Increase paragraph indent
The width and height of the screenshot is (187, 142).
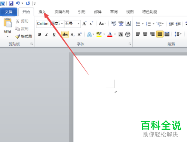(x=178, y=23)
